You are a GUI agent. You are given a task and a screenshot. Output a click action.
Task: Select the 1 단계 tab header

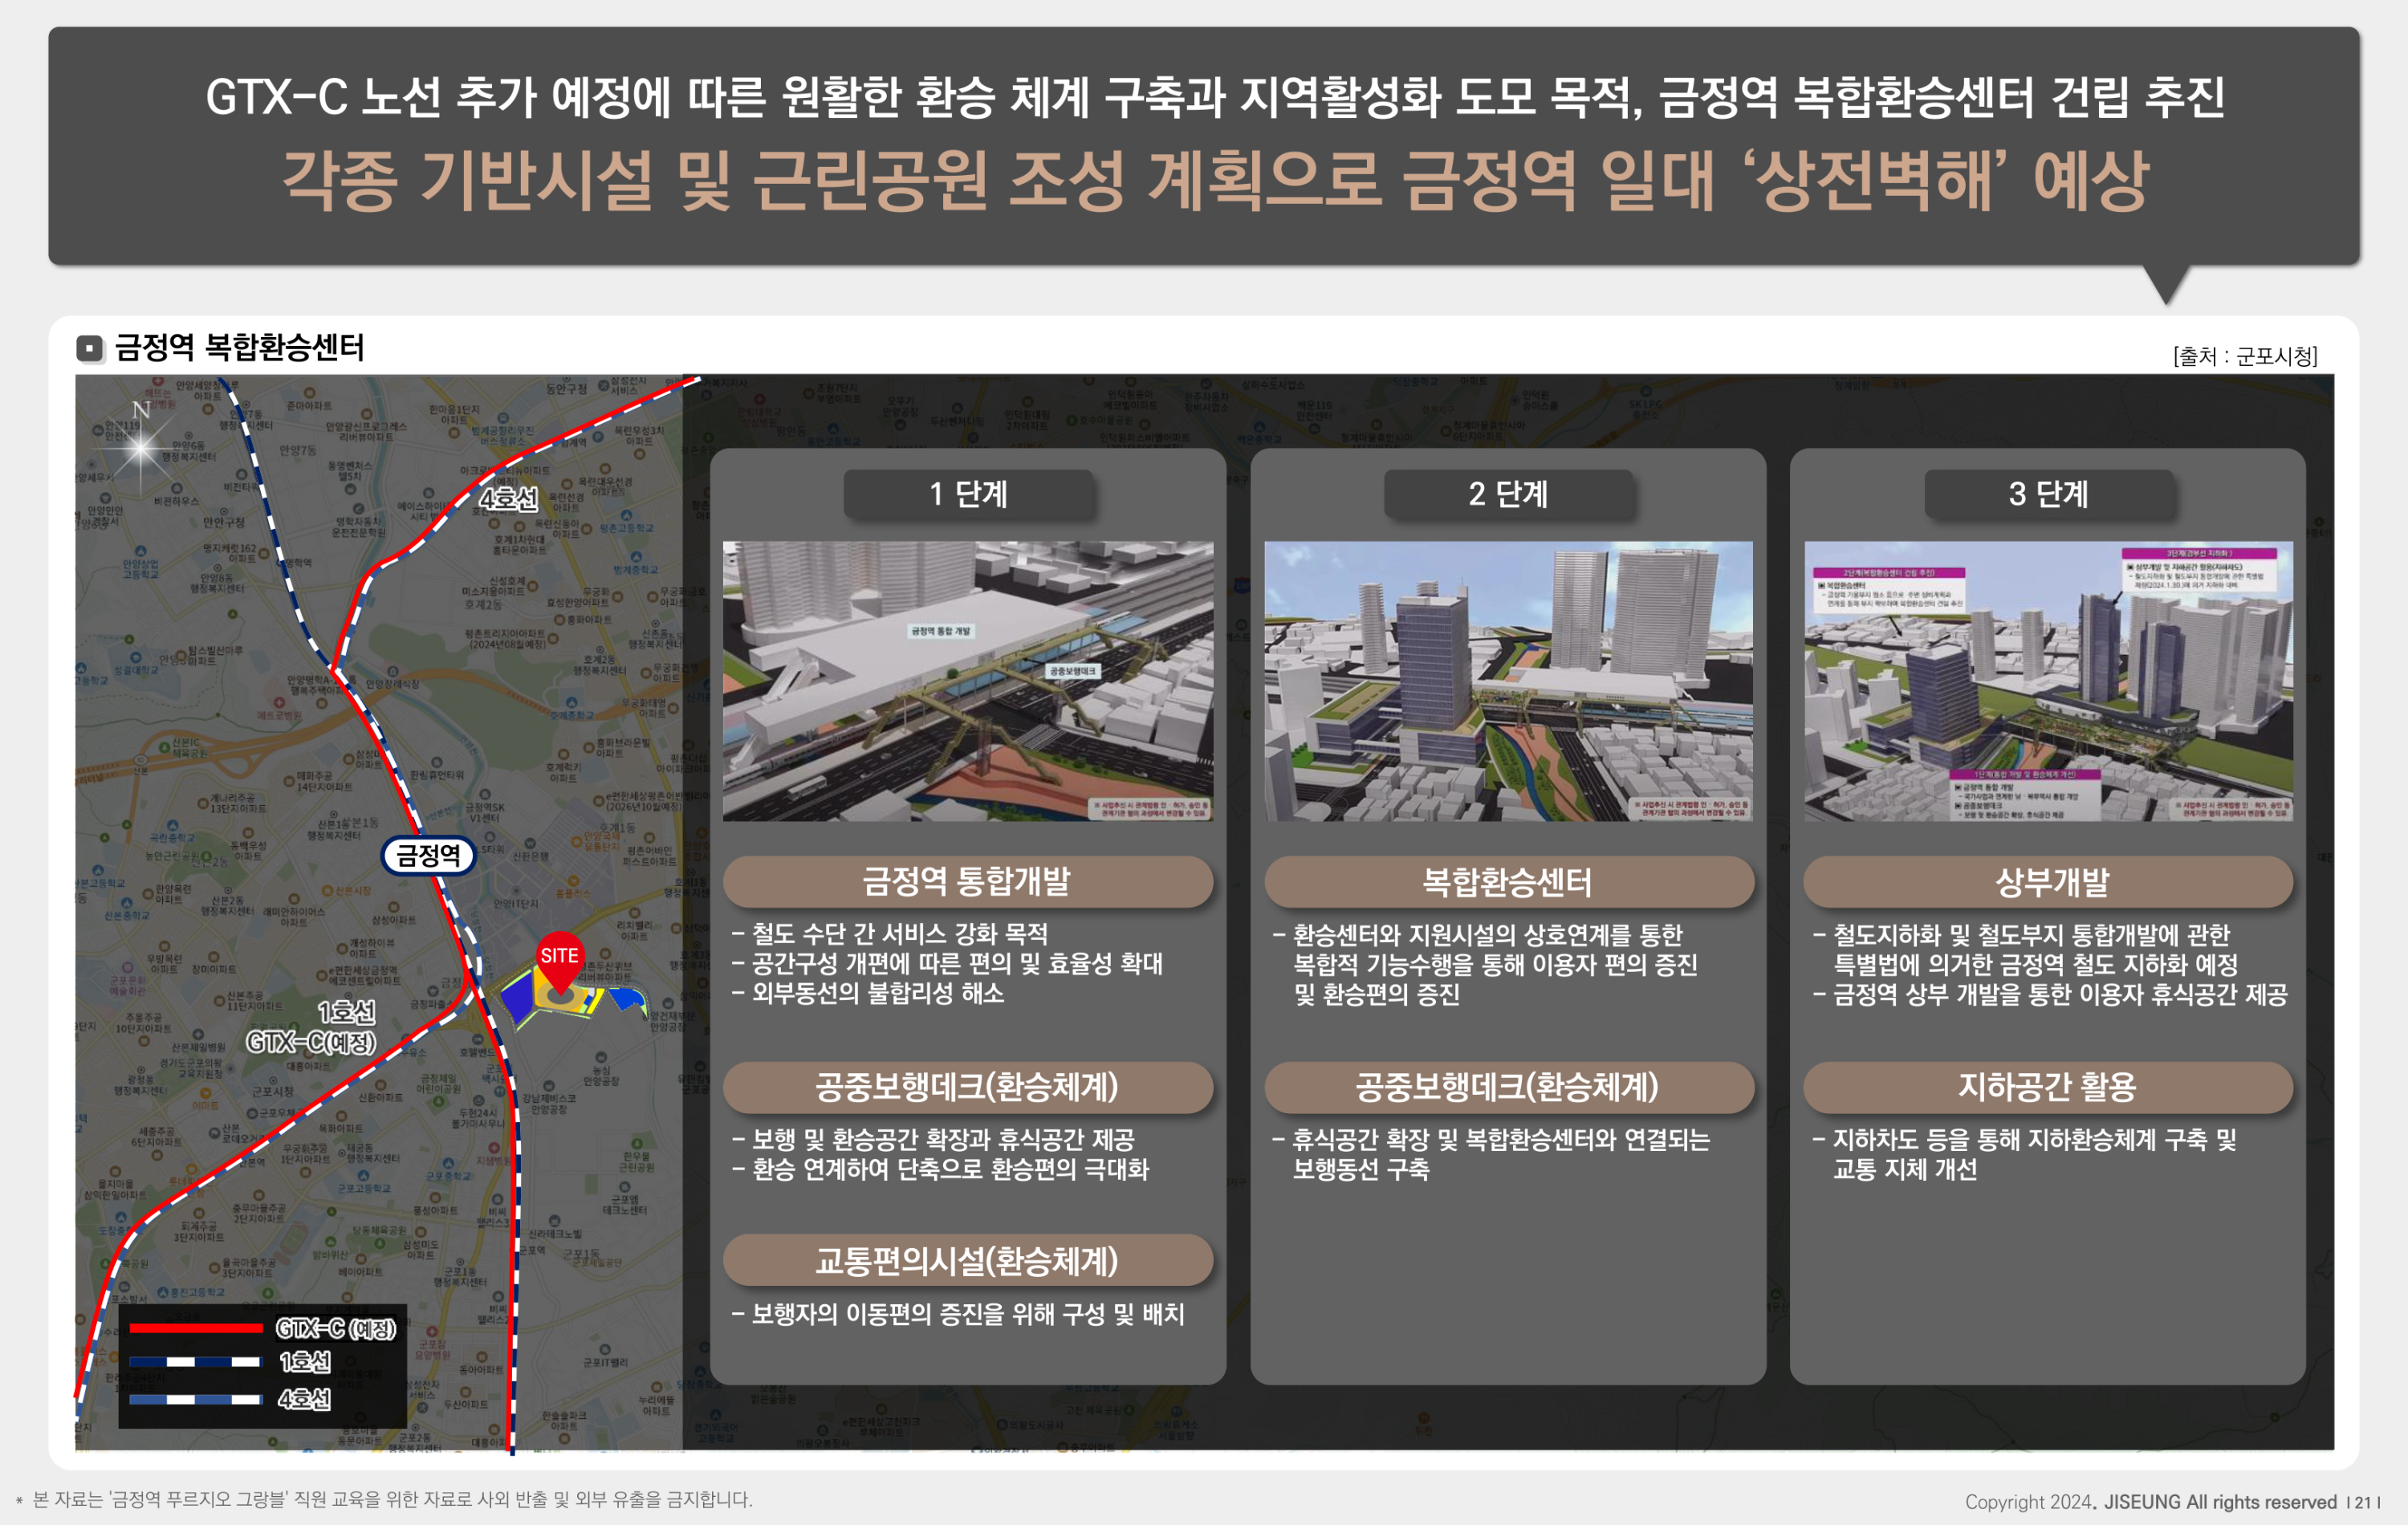(x=967, y=494)
